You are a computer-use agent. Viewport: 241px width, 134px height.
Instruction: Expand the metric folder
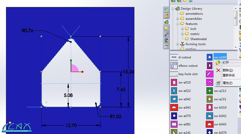click(x=182, y=34)
